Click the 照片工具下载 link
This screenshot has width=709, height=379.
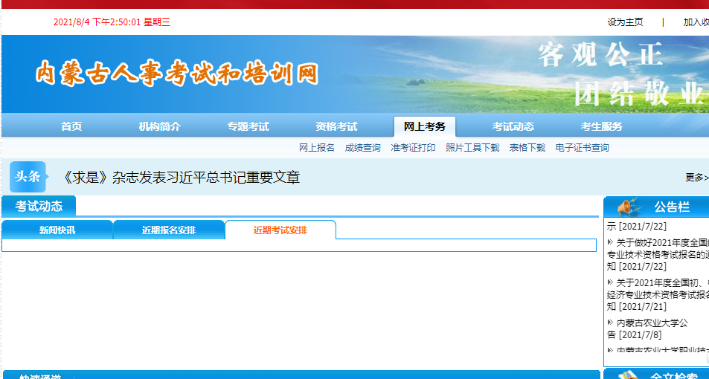(x=472, y=148)
